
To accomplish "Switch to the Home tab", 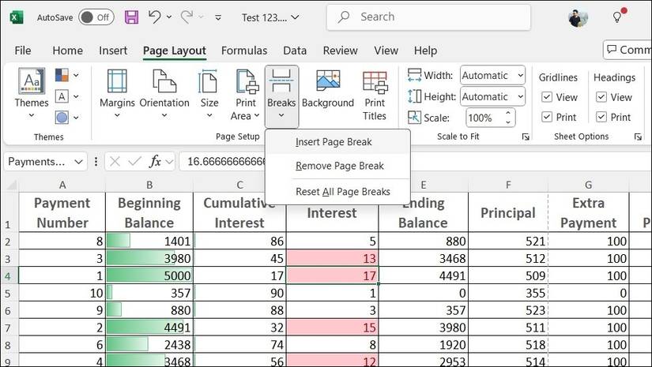I will tap(67, 51).
